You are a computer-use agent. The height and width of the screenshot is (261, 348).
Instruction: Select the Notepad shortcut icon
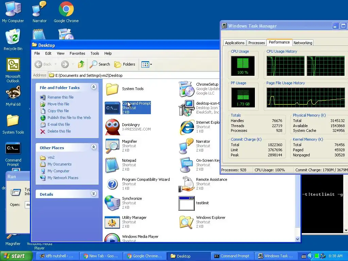tap(112, 165)
